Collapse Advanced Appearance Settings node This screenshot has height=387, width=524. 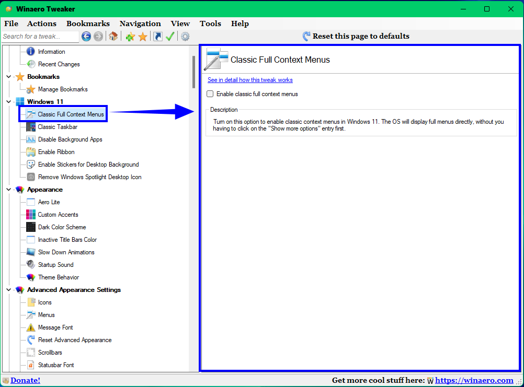pyautogui.click(x=9, y=289)
